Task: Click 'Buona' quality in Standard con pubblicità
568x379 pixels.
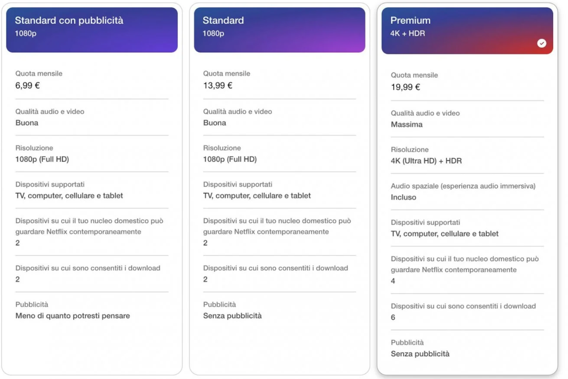Action: [x=27, y=123]
